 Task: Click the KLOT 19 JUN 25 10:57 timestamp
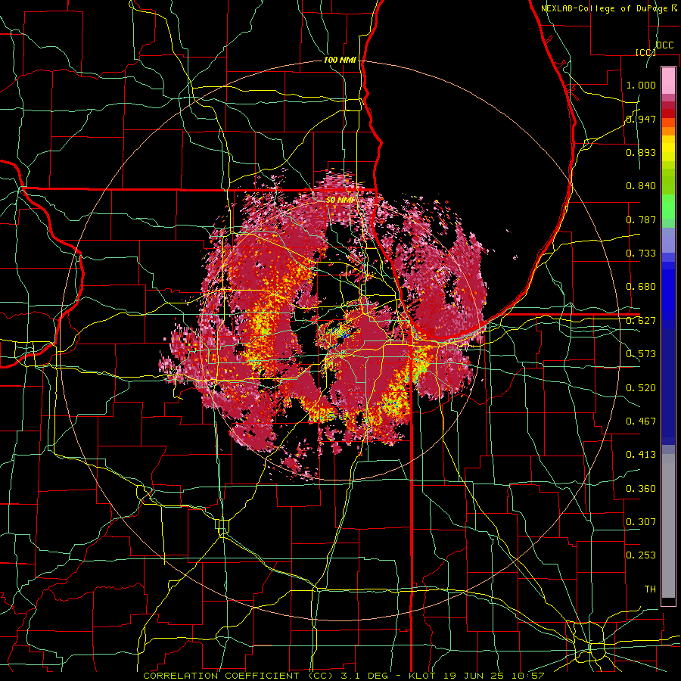(477, 676)
